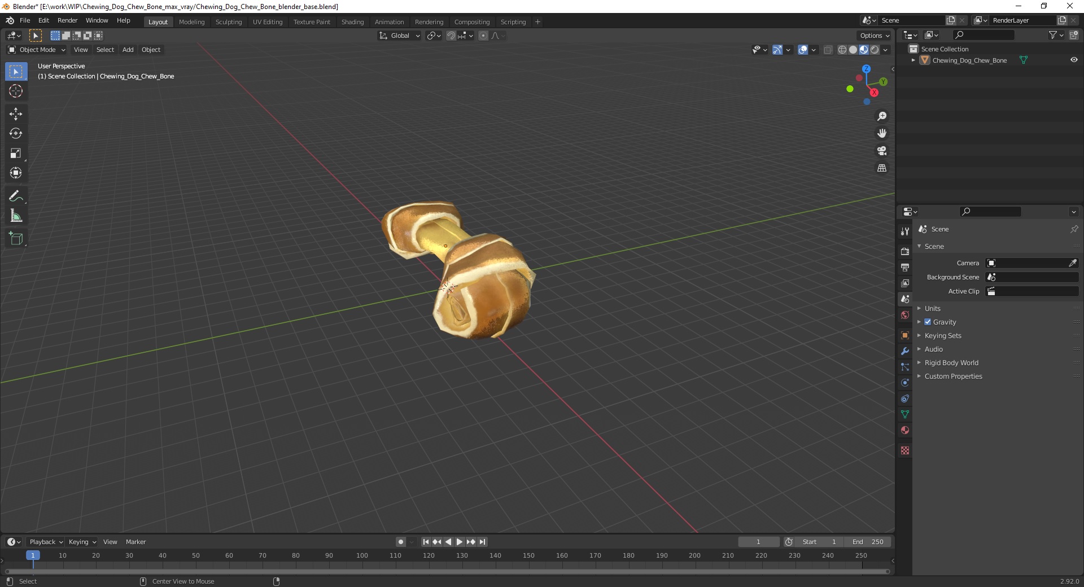Open the Marker menu in timeline
The width and height of the screenshot is (1084, 587).
(x=135, y=542)
